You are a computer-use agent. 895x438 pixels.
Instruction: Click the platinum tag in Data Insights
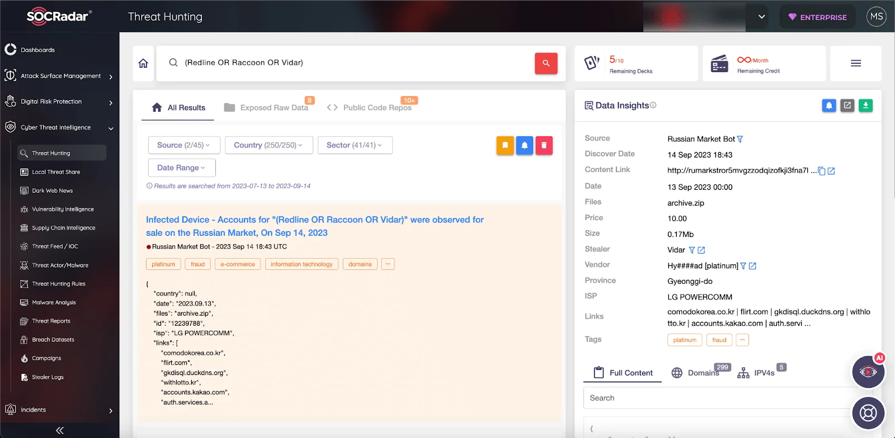[x=685, y=340]
